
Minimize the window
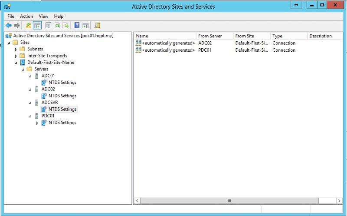pyautogui.click(x=312, y=5)
